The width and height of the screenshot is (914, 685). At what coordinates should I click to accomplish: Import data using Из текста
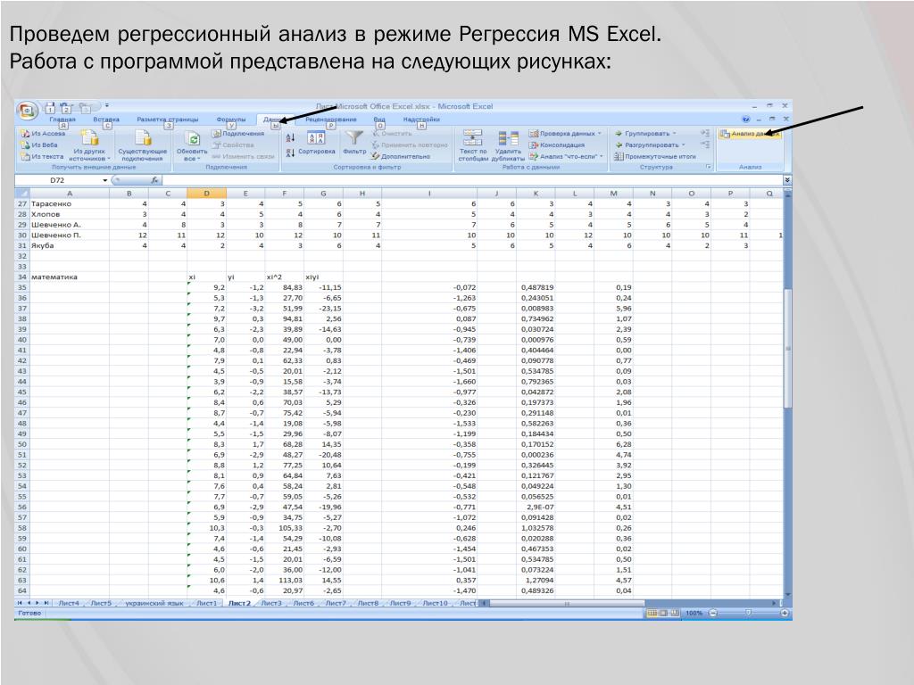(x=42, y=156)
